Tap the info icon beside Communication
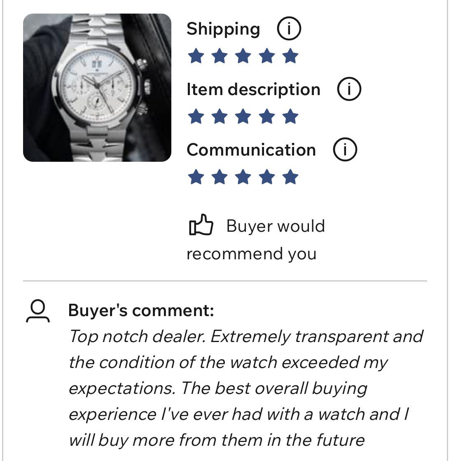The width and height of the screenshot is (451, 461). pos(345,150)
